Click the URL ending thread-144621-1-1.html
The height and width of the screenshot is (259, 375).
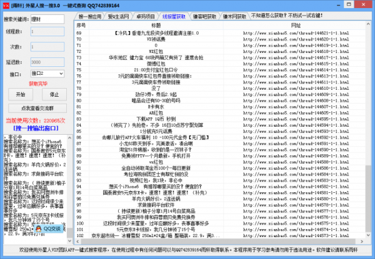point(296,33)
